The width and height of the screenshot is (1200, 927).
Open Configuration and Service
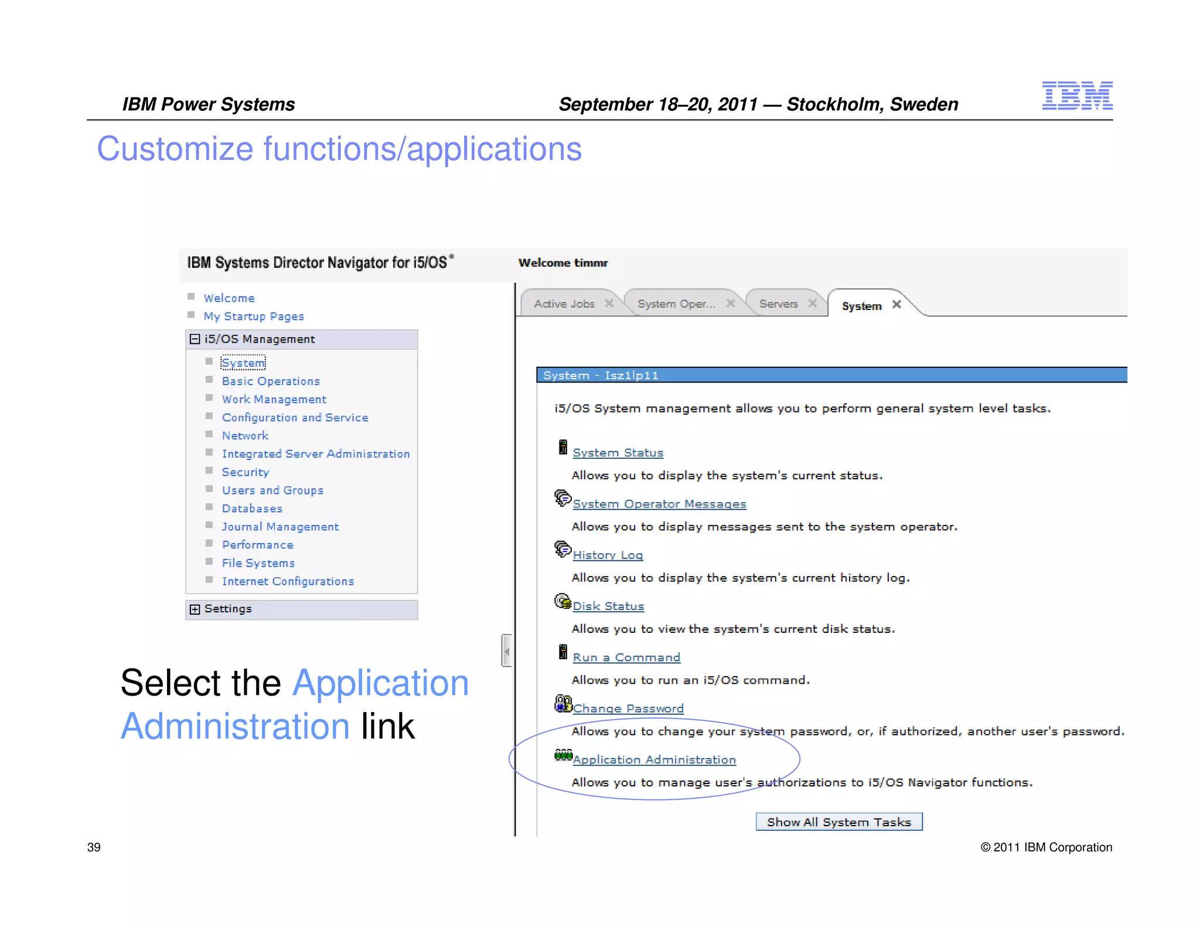(x=295, y=418)
